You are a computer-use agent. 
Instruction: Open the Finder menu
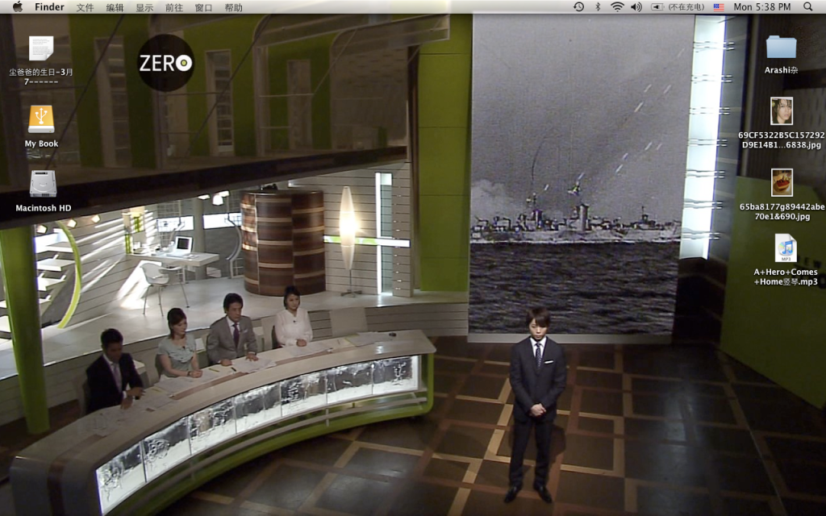pos(49,6)
